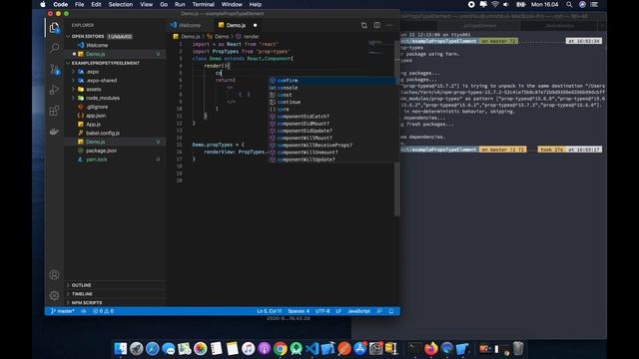Click the editor vertical scrollbar
639x359 pixels.
[397, 188]
